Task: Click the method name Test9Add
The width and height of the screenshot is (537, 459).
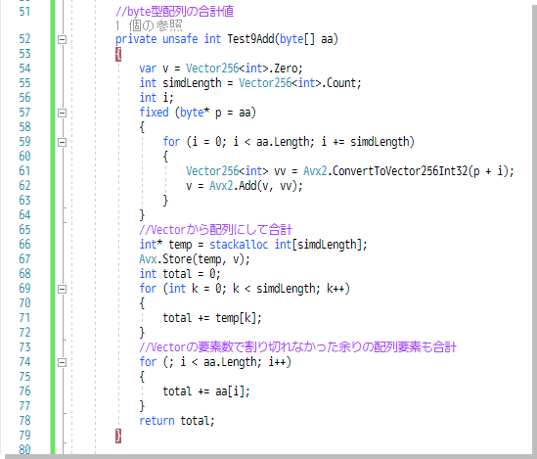Action: 250,39
